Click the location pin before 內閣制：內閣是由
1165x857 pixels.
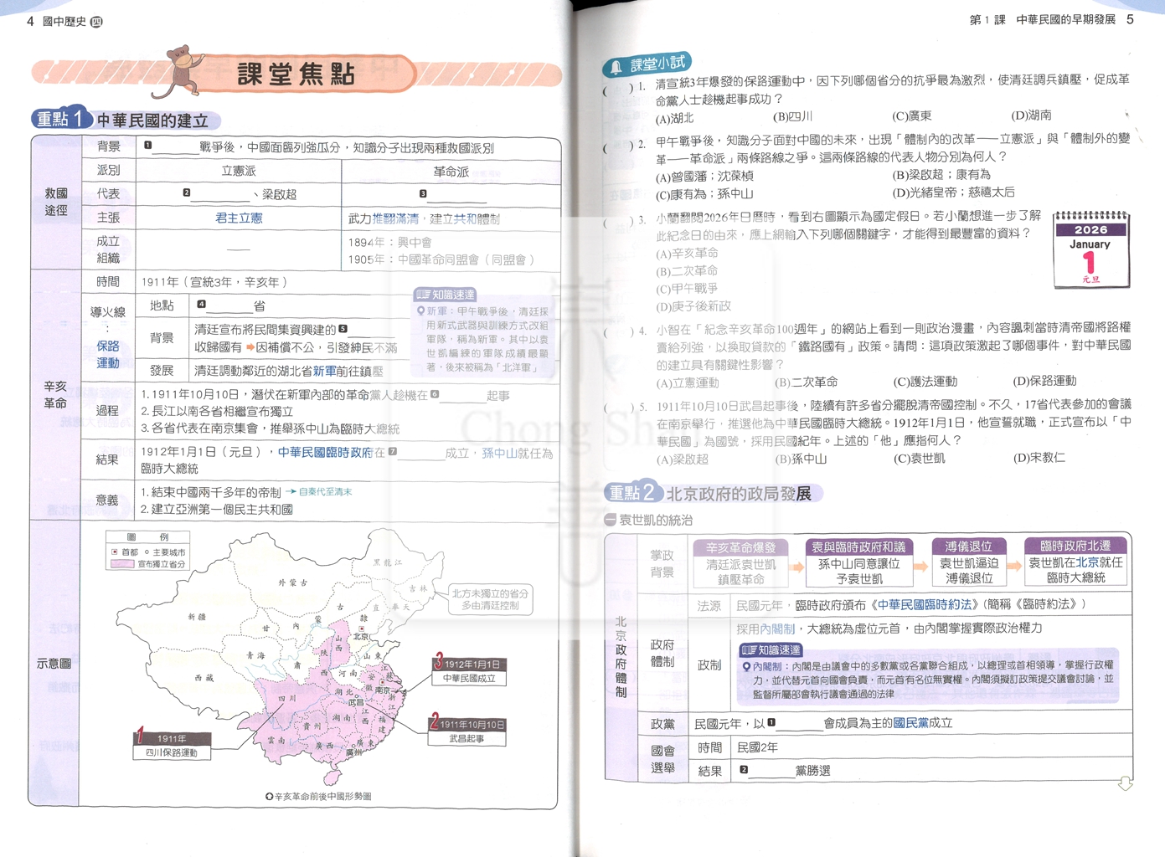(x=745, y=667)
